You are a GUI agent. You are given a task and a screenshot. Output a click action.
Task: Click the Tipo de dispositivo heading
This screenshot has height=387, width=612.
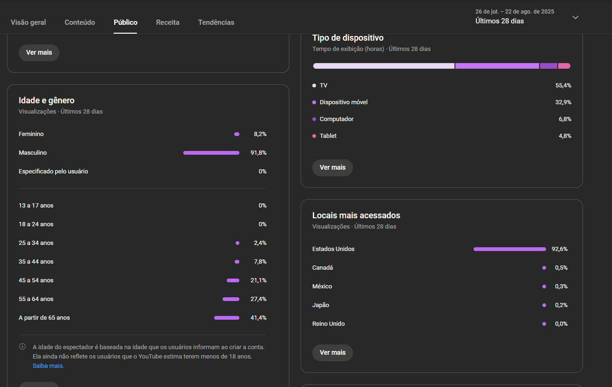coord(348,38)
